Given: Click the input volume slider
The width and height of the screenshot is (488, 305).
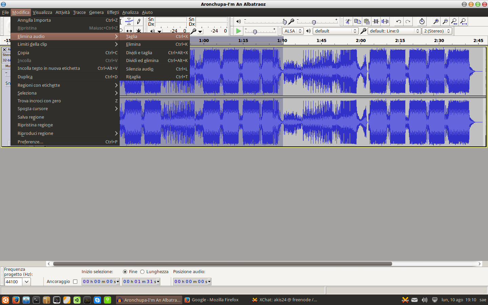Looking at the screenshot, I should (x=317, y=21).
